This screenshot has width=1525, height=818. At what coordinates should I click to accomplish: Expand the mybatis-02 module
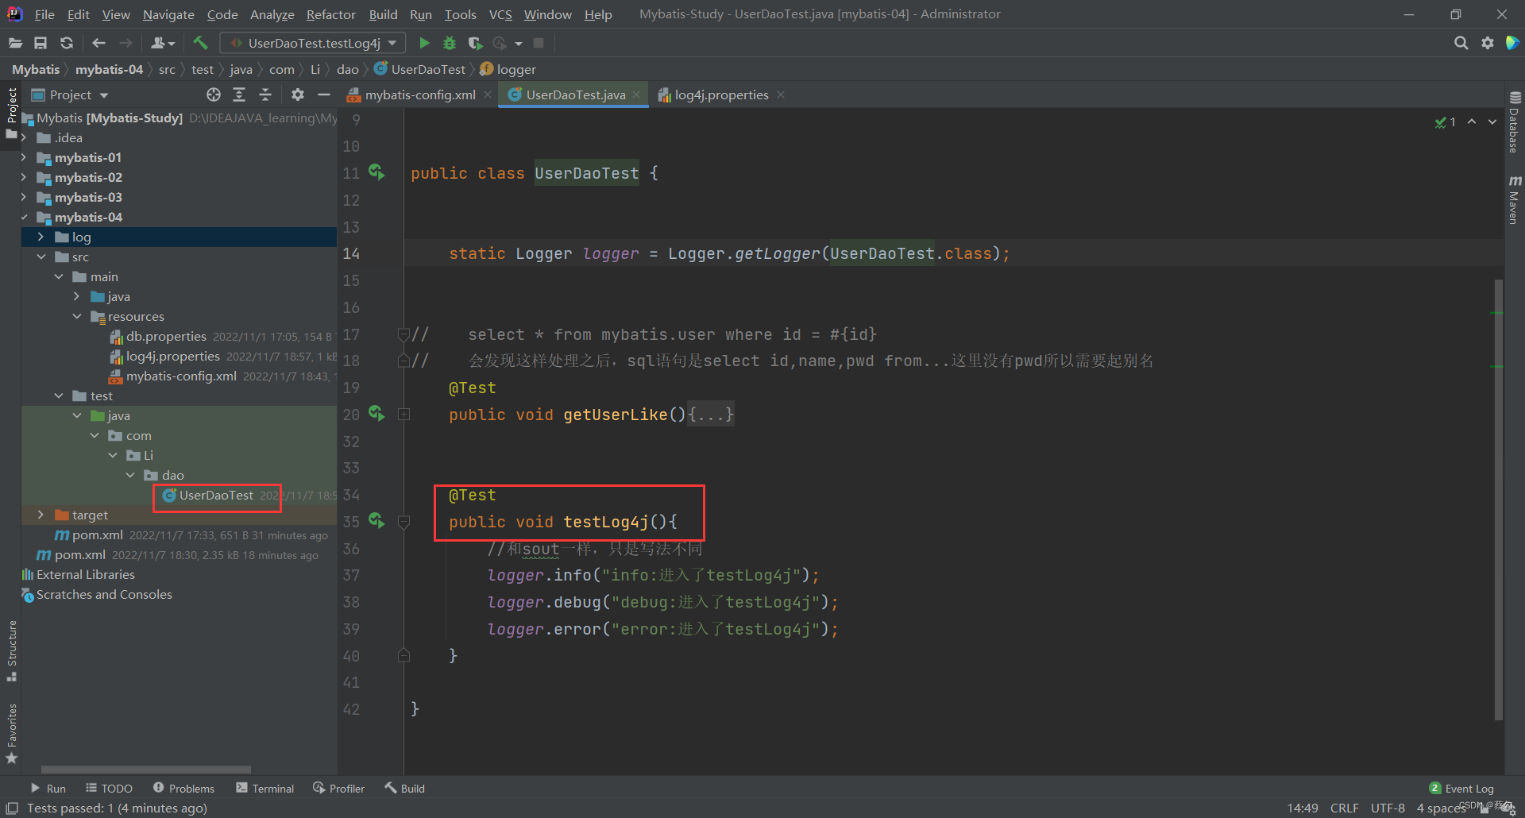24,177
